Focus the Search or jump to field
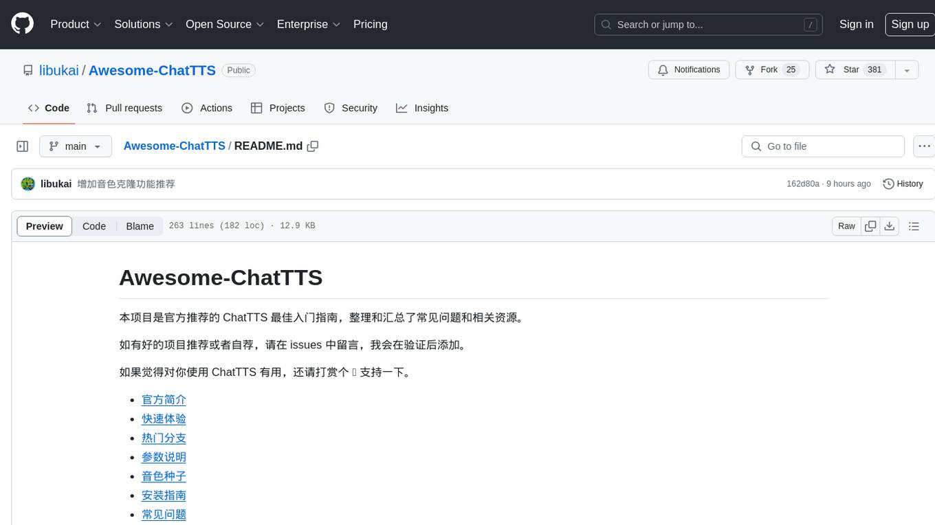 point(709,25)
